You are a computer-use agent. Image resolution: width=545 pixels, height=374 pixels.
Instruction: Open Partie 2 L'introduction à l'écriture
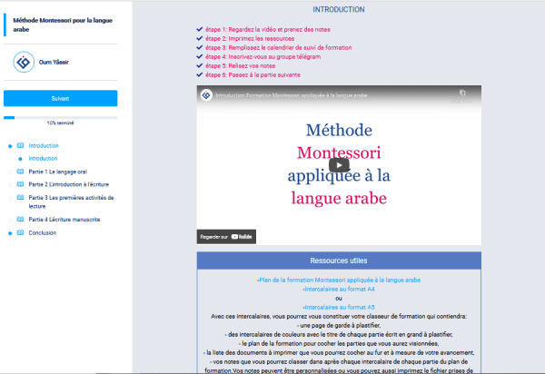click(x=69, y=184)
